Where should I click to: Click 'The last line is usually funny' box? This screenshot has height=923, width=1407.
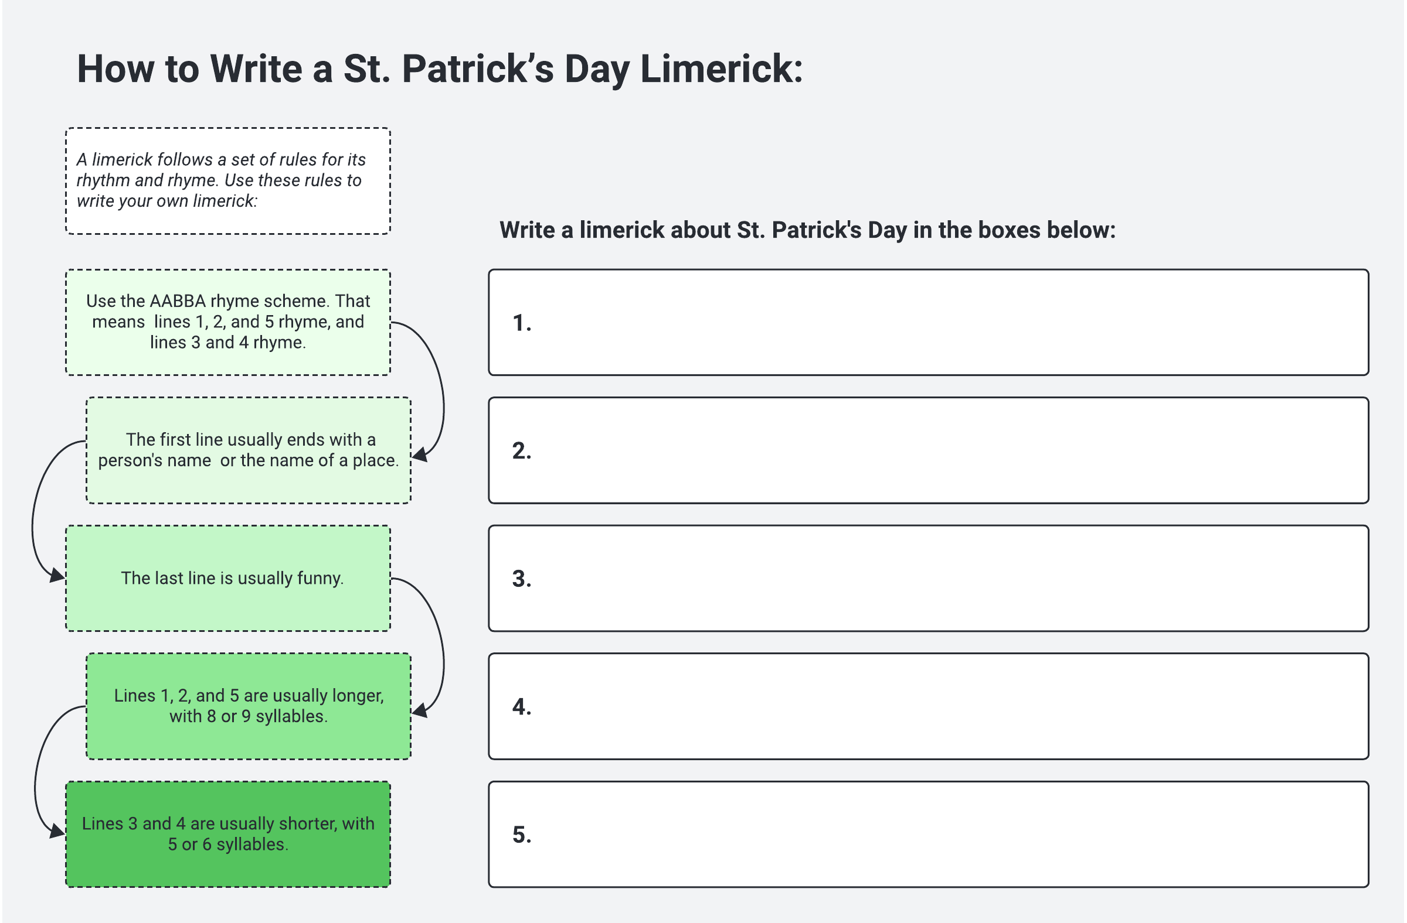coord(227,579)
